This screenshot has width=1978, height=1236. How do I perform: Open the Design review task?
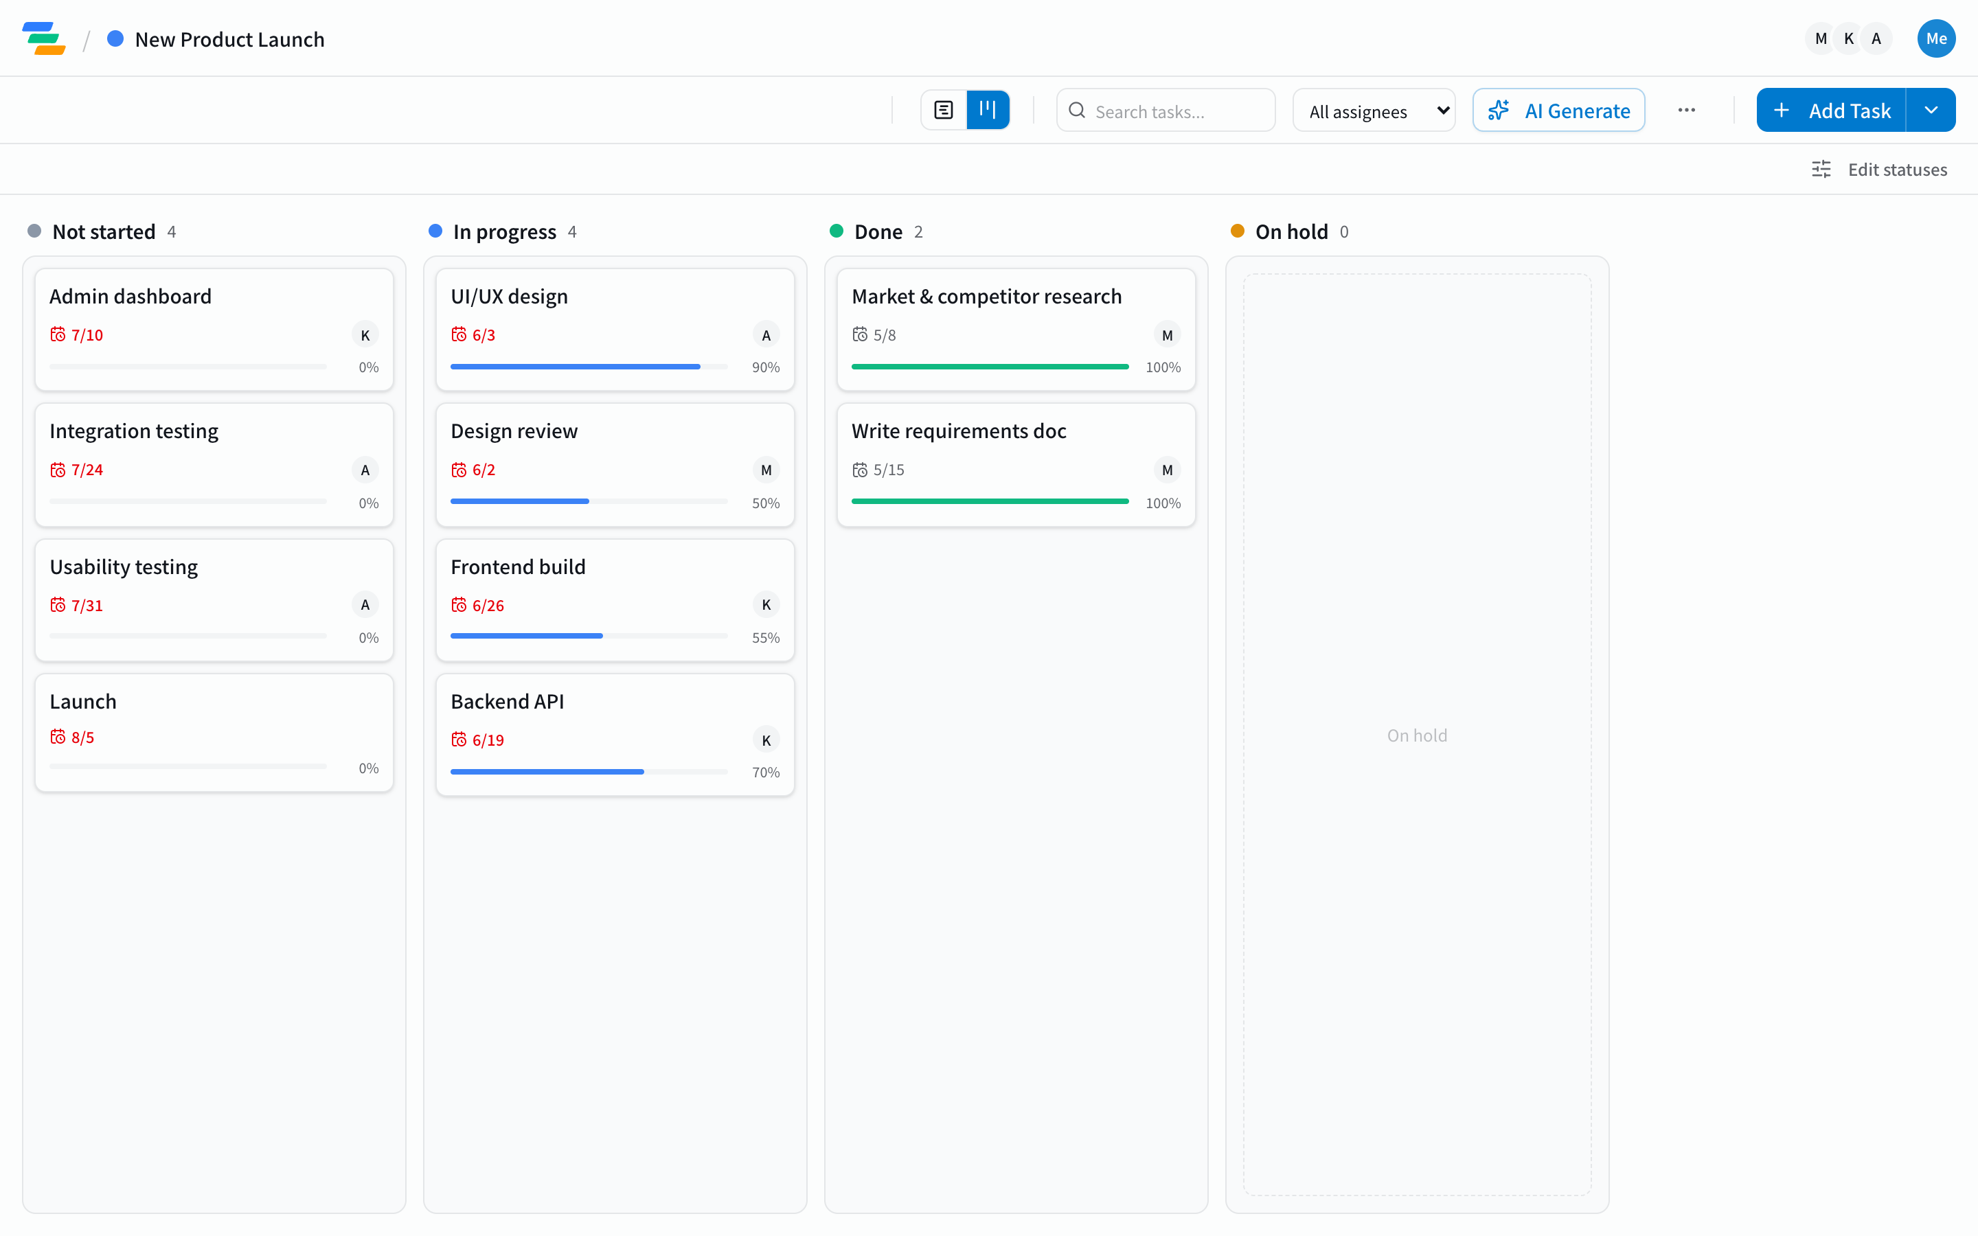pyautogui.click(x=615, y=464)
